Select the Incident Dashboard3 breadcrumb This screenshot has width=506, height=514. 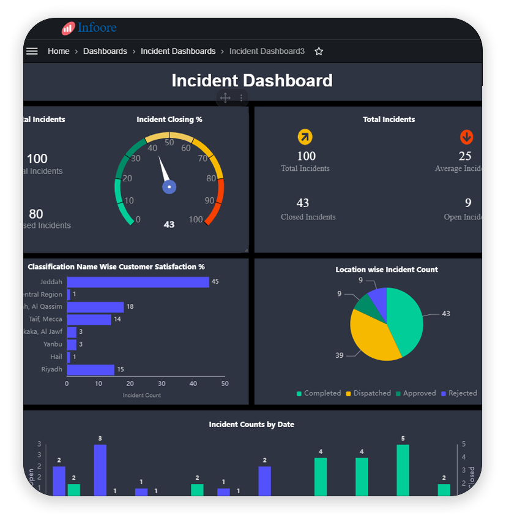click(267, 51)
